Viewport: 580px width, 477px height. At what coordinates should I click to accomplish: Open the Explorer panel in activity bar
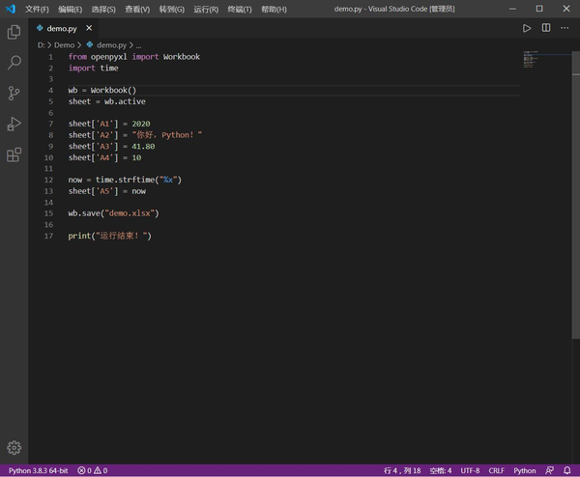(x=14, y=32)
